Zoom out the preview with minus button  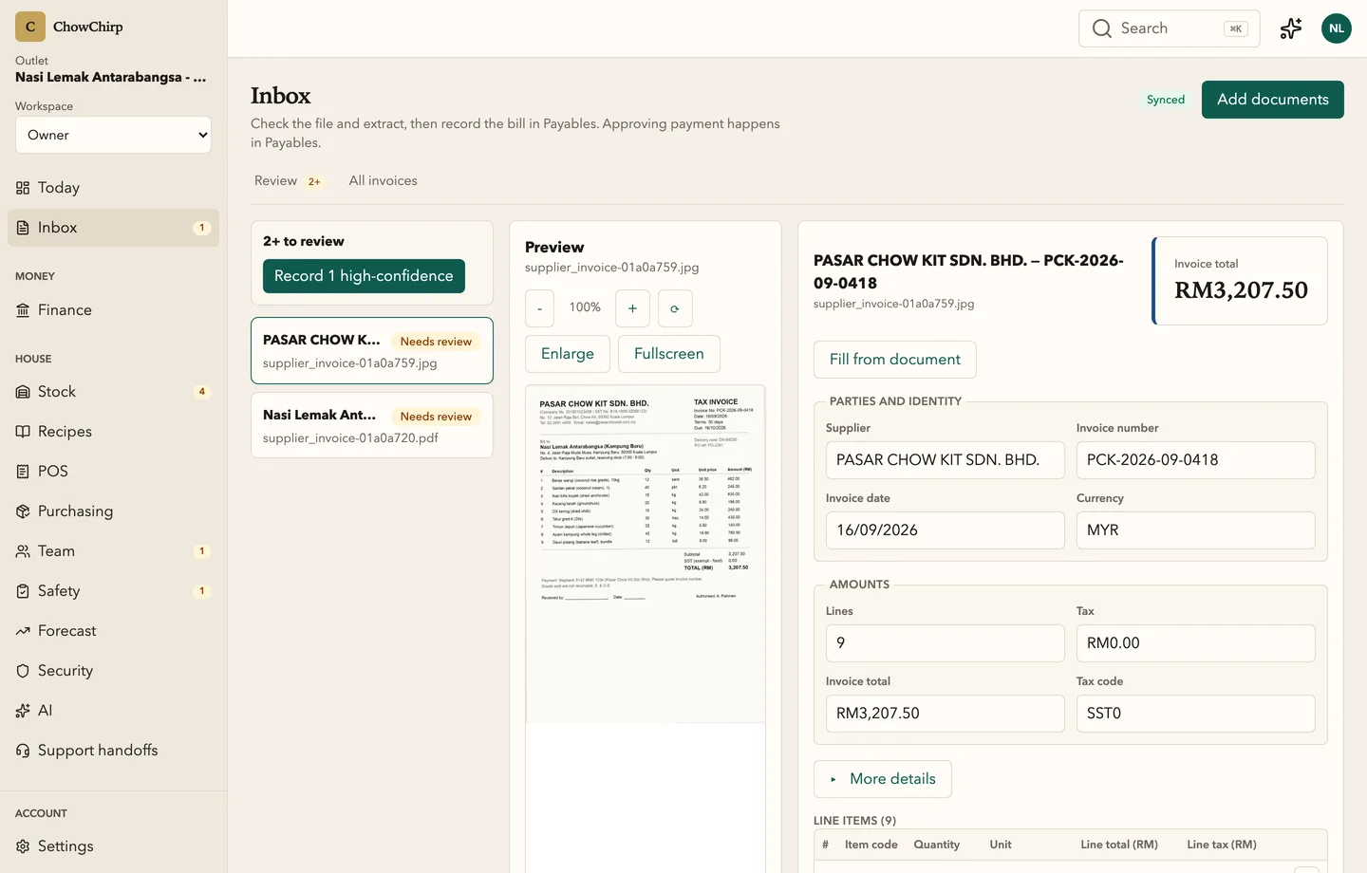[540, 308]
